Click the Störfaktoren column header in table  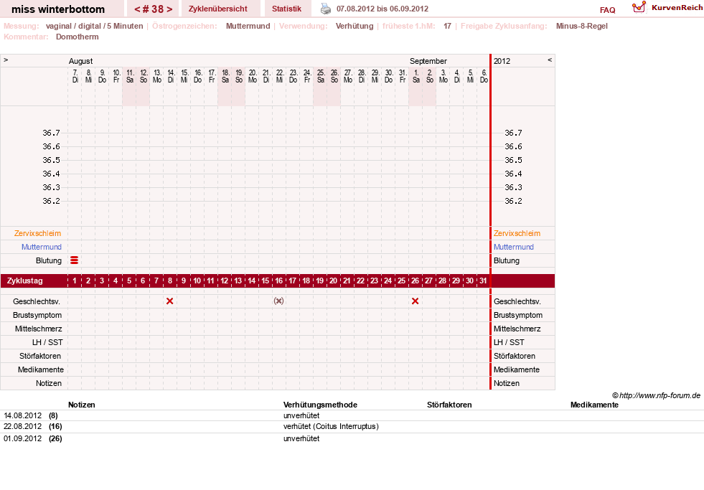[x=449, y=405]
